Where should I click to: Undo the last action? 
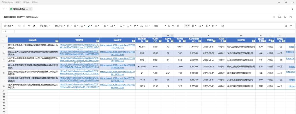coord(19,26)
